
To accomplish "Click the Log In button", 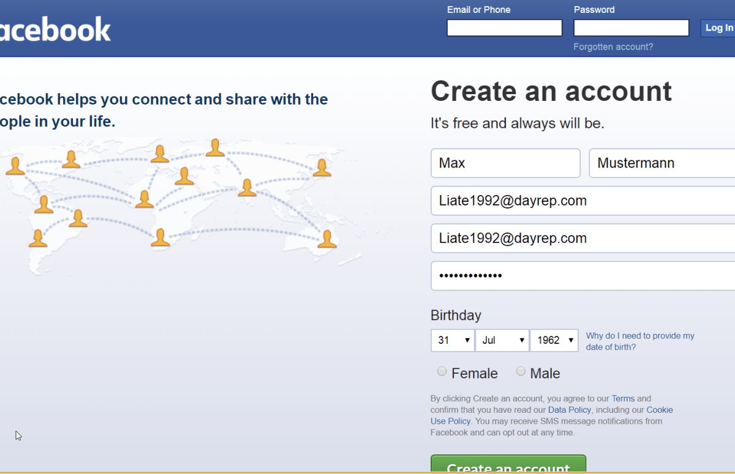I will tap(718, 28).
